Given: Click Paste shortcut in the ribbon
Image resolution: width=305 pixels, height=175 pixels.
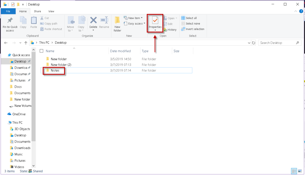Looking at the screenshot, I should [x=51, y=29].
